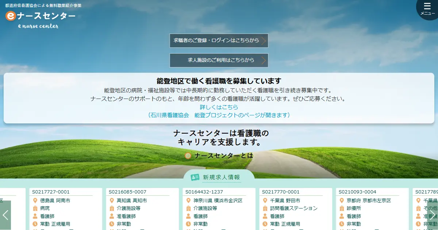Click the location pin icon for 千葉県 野田市
This screenshot has height=230, width=438.
(265, 200)
